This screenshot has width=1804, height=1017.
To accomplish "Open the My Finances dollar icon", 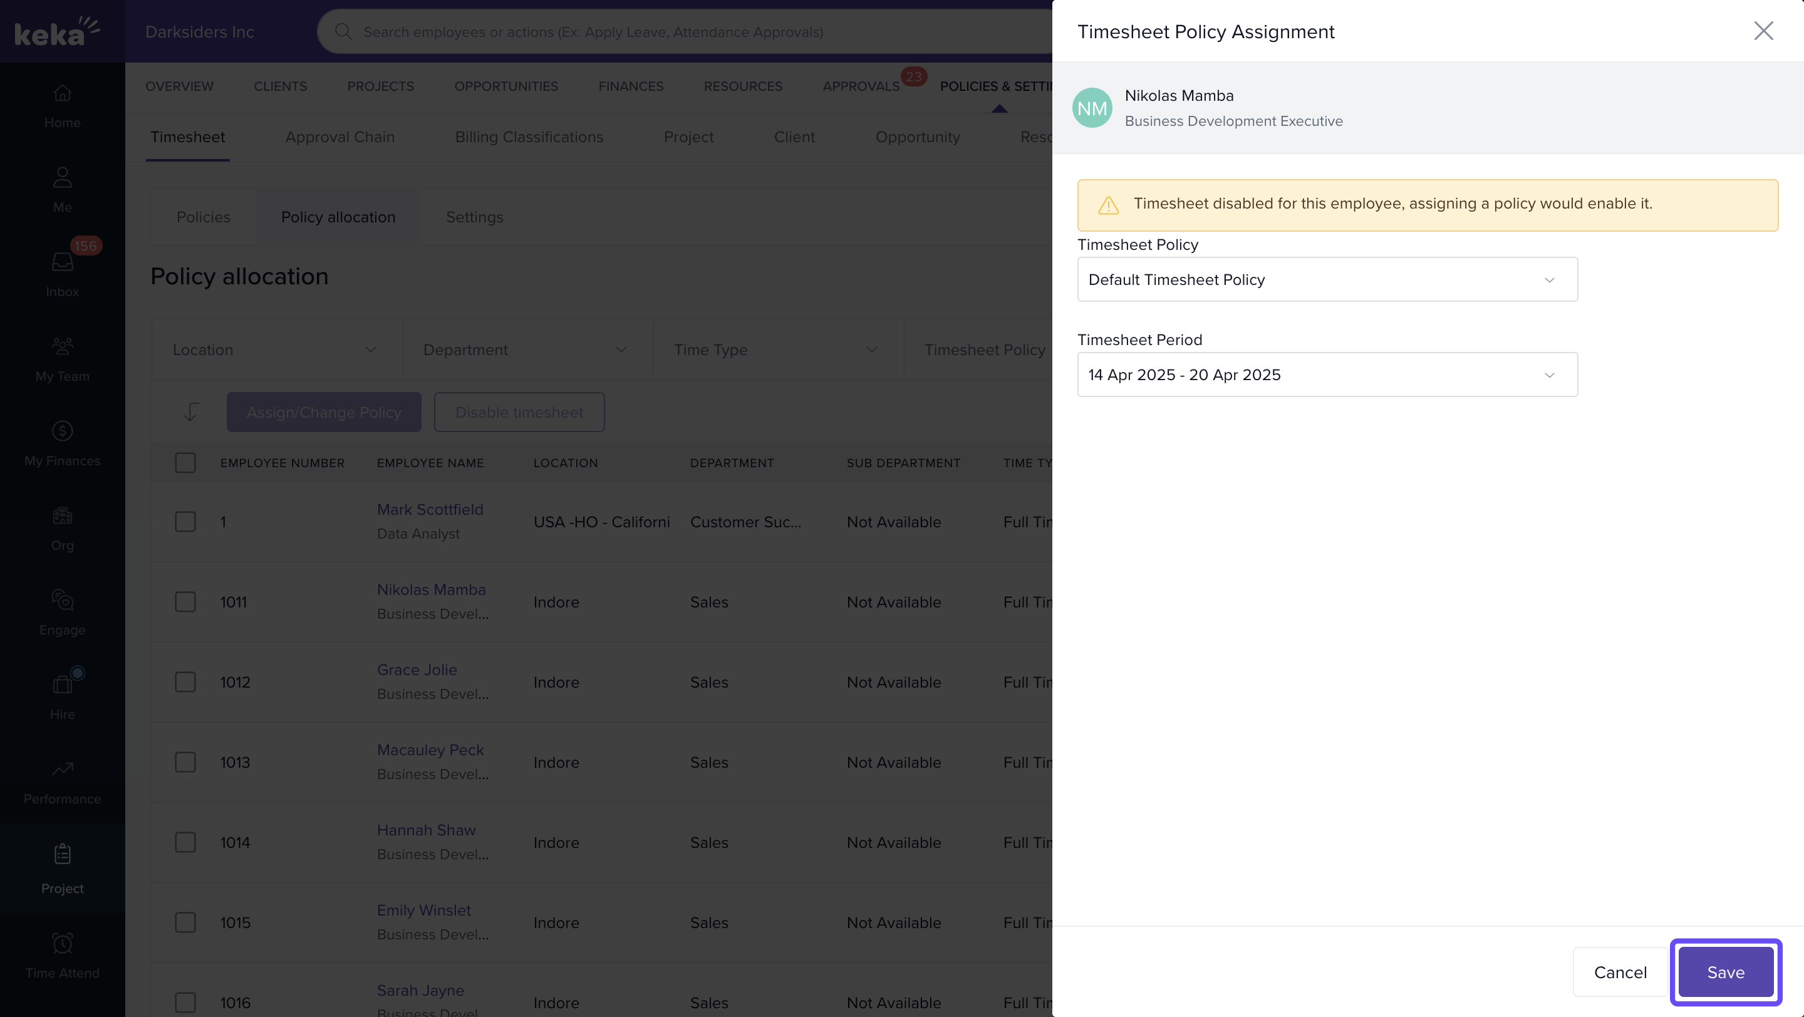I will point(63,431).
